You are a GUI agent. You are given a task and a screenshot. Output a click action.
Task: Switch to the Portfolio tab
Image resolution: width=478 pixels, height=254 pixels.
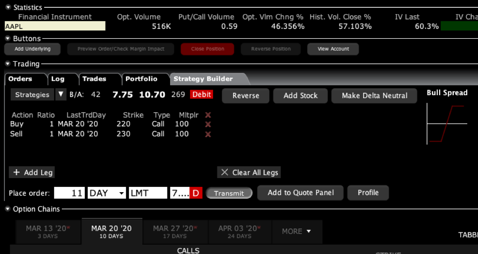pos(141,79)
